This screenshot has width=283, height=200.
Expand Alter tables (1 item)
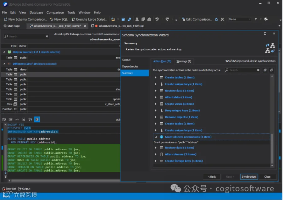pos(156,97)
